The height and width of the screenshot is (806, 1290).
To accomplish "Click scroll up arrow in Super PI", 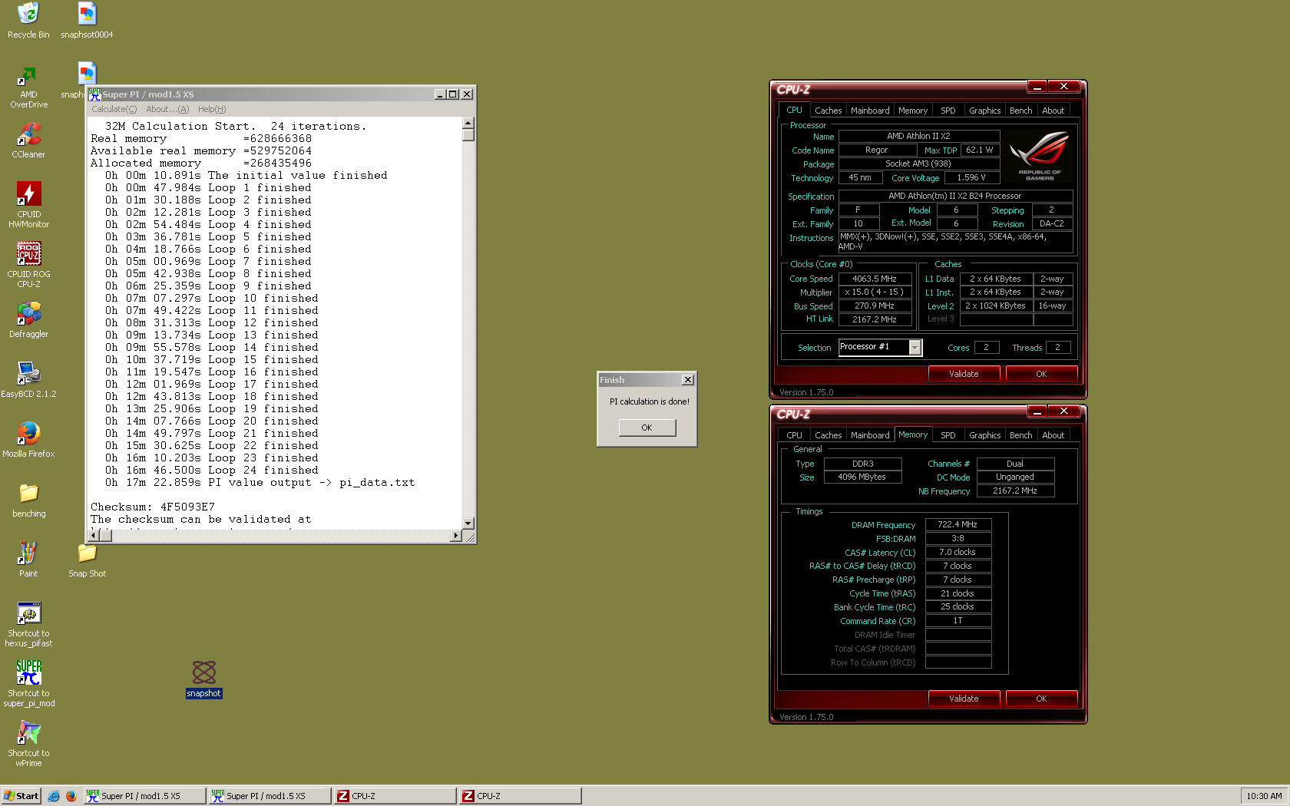I will pyautogui.click(x=468, y=123).
